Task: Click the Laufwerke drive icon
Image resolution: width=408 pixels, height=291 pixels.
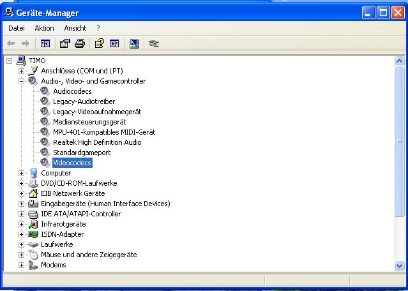Action: (x=33, y=244)
